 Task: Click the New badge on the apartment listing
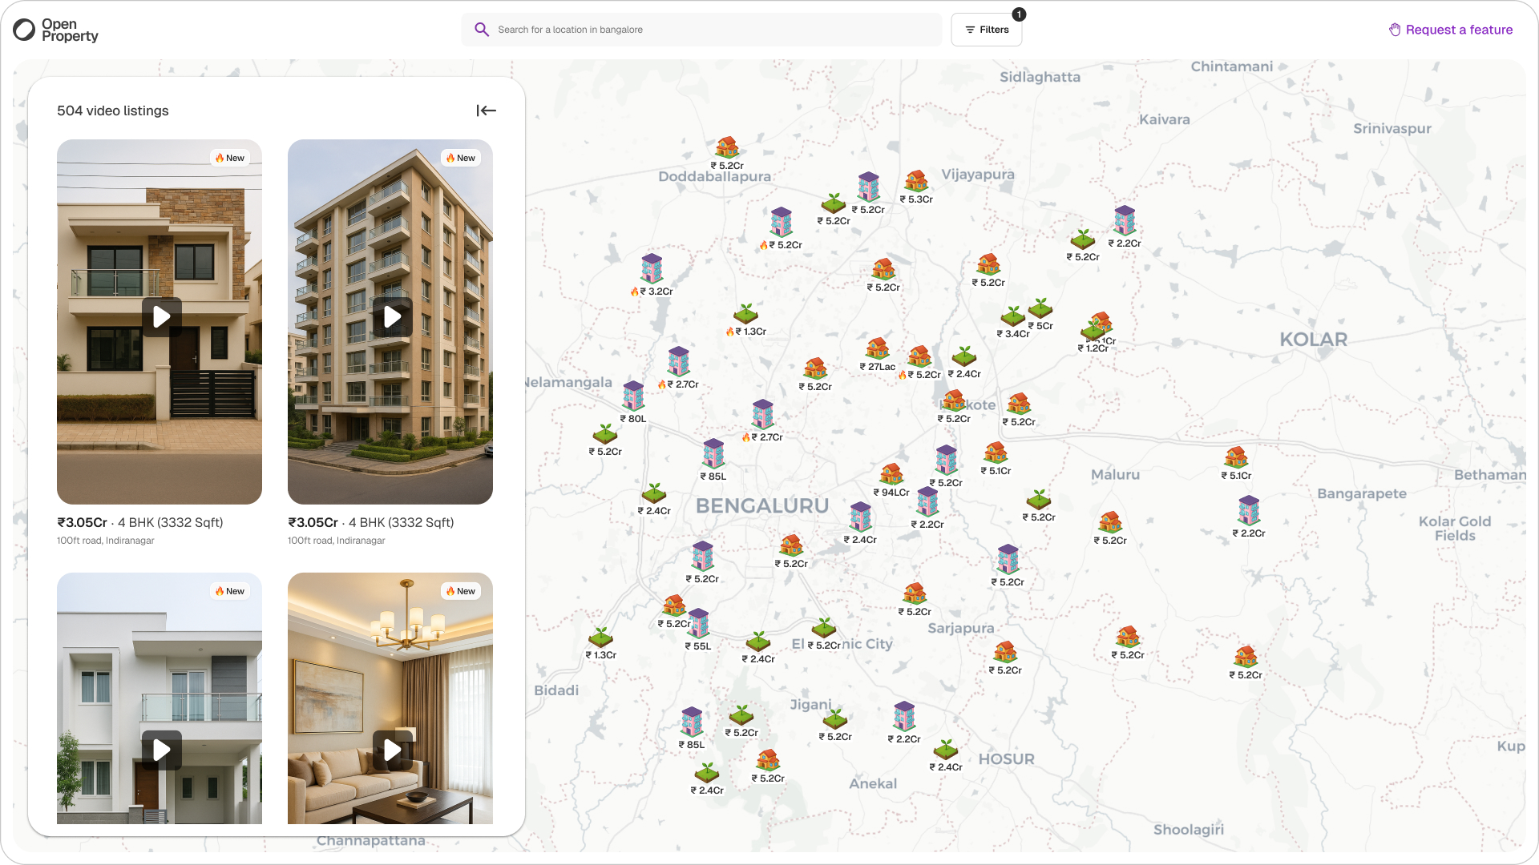click(x=461, y=158)
